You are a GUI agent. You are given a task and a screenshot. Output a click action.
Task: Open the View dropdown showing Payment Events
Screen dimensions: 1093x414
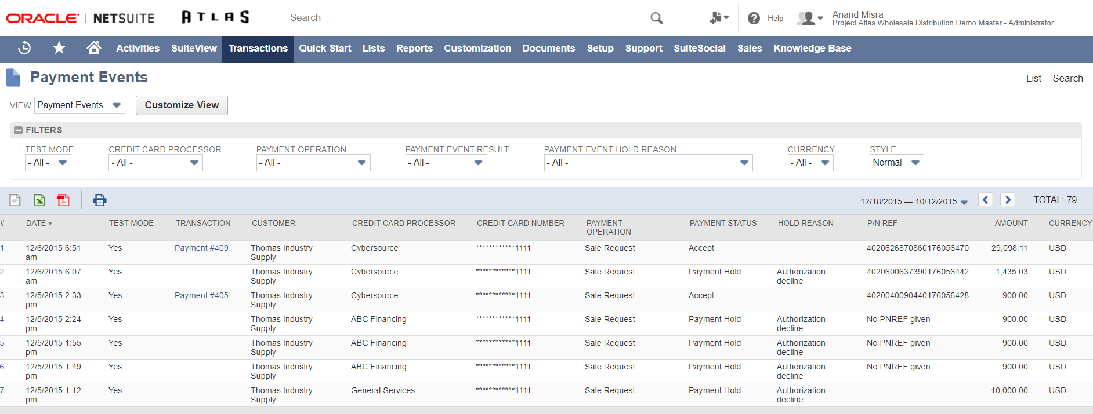79,105
